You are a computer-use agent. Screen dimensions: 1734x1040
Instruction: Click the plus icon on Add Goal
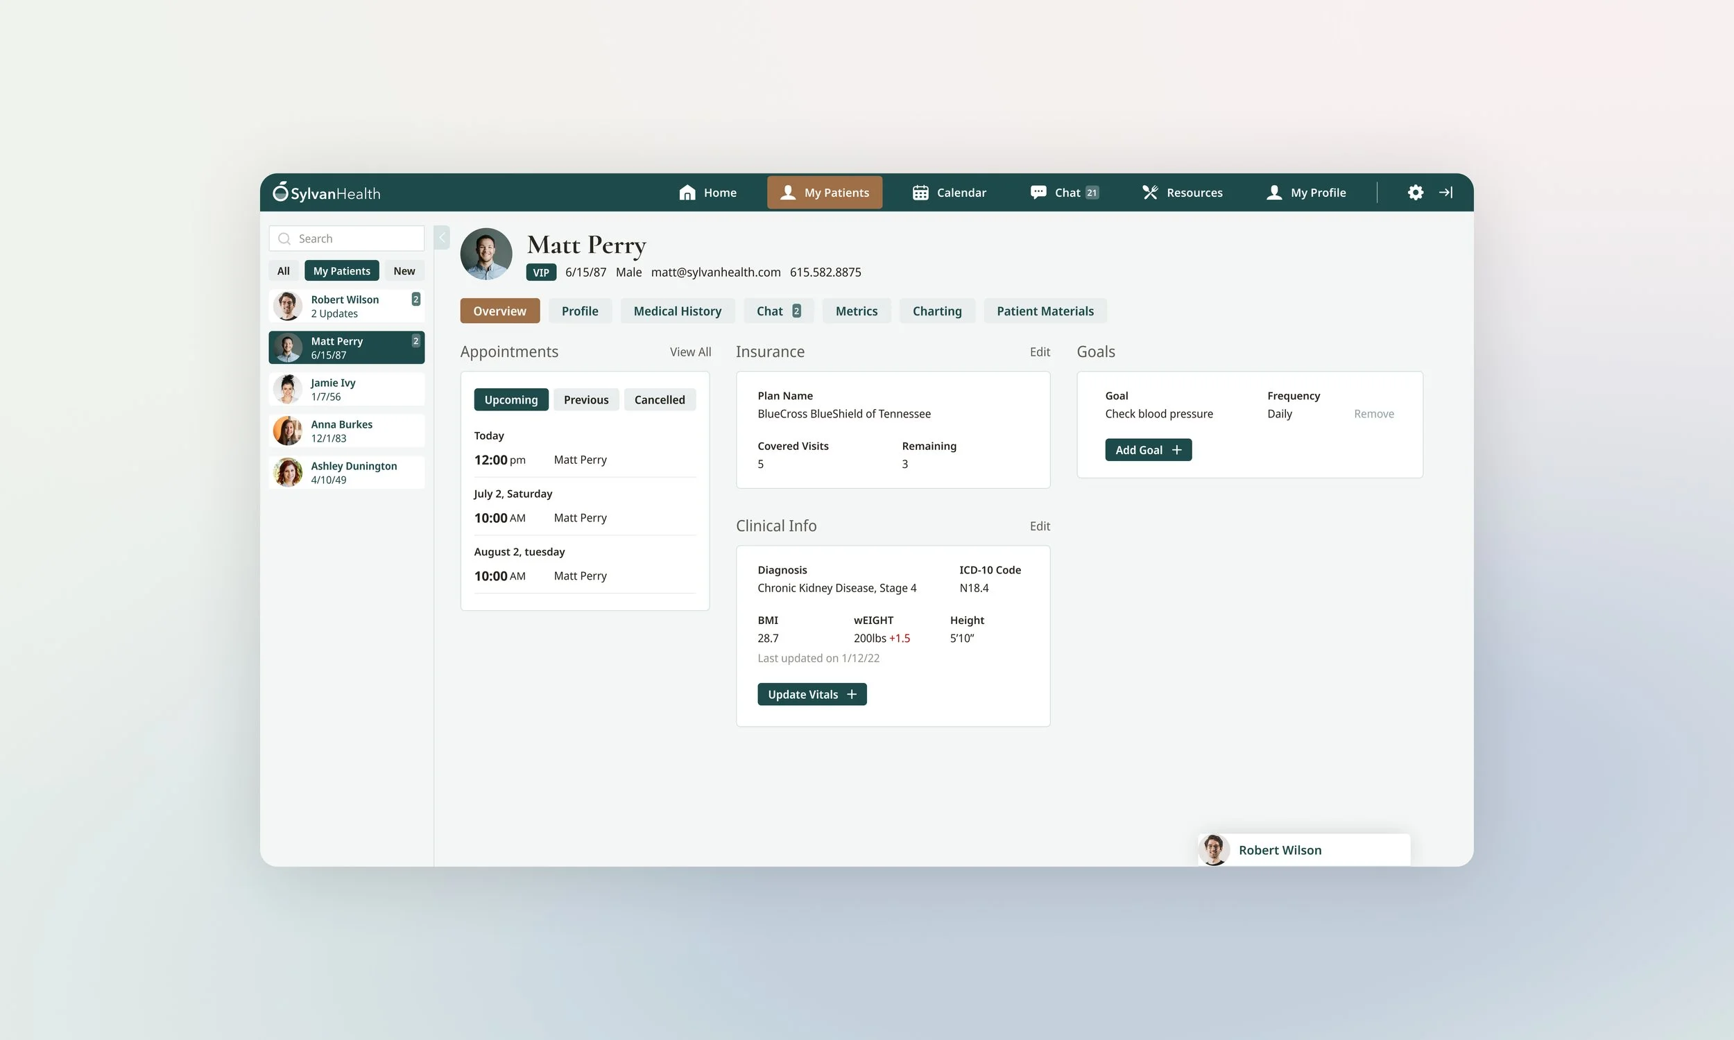1177,450
